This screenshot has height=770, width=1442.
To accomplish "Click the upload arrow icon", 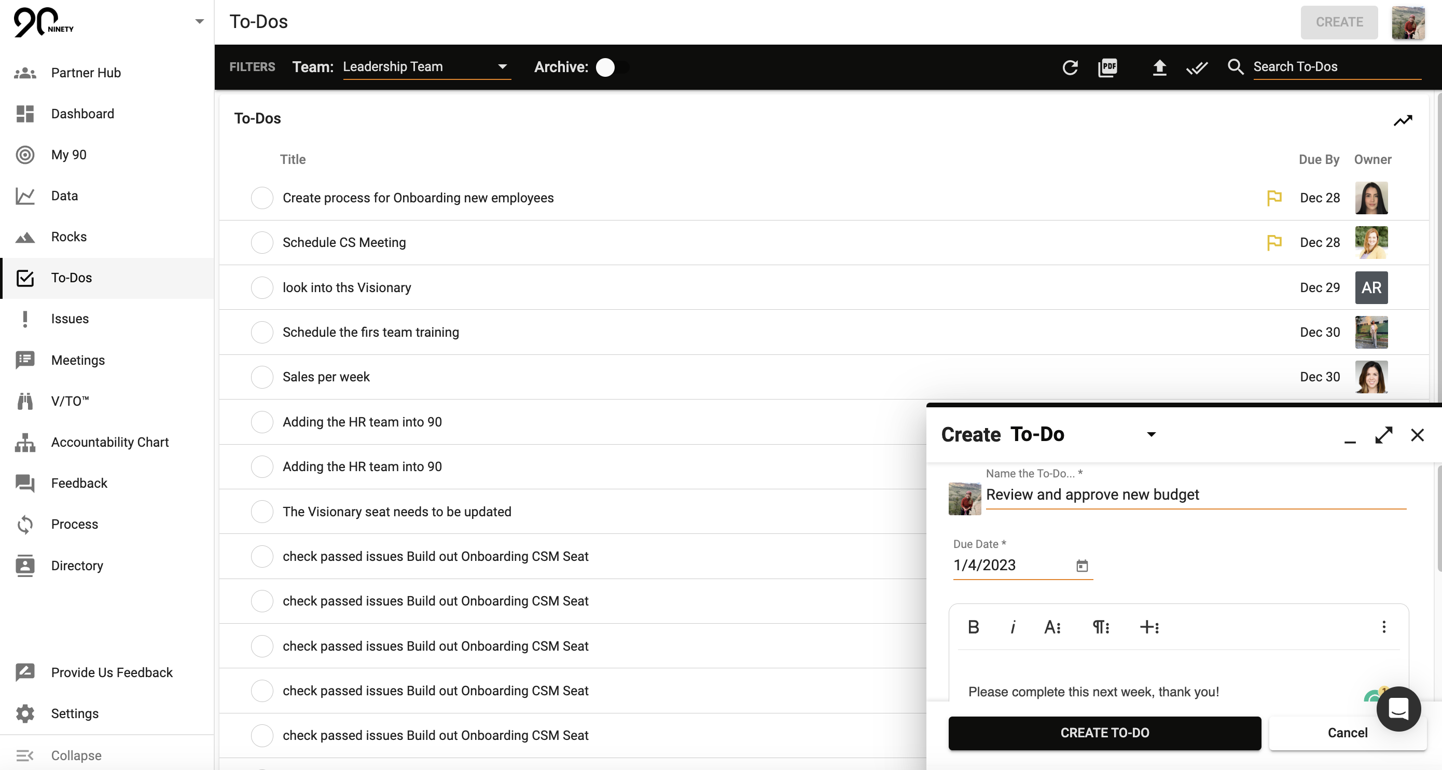I will point(1159,67).
